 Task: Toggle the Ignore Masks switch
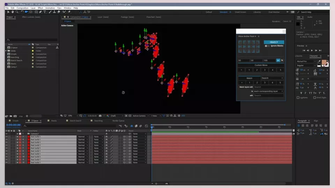[x=267, y=46]
